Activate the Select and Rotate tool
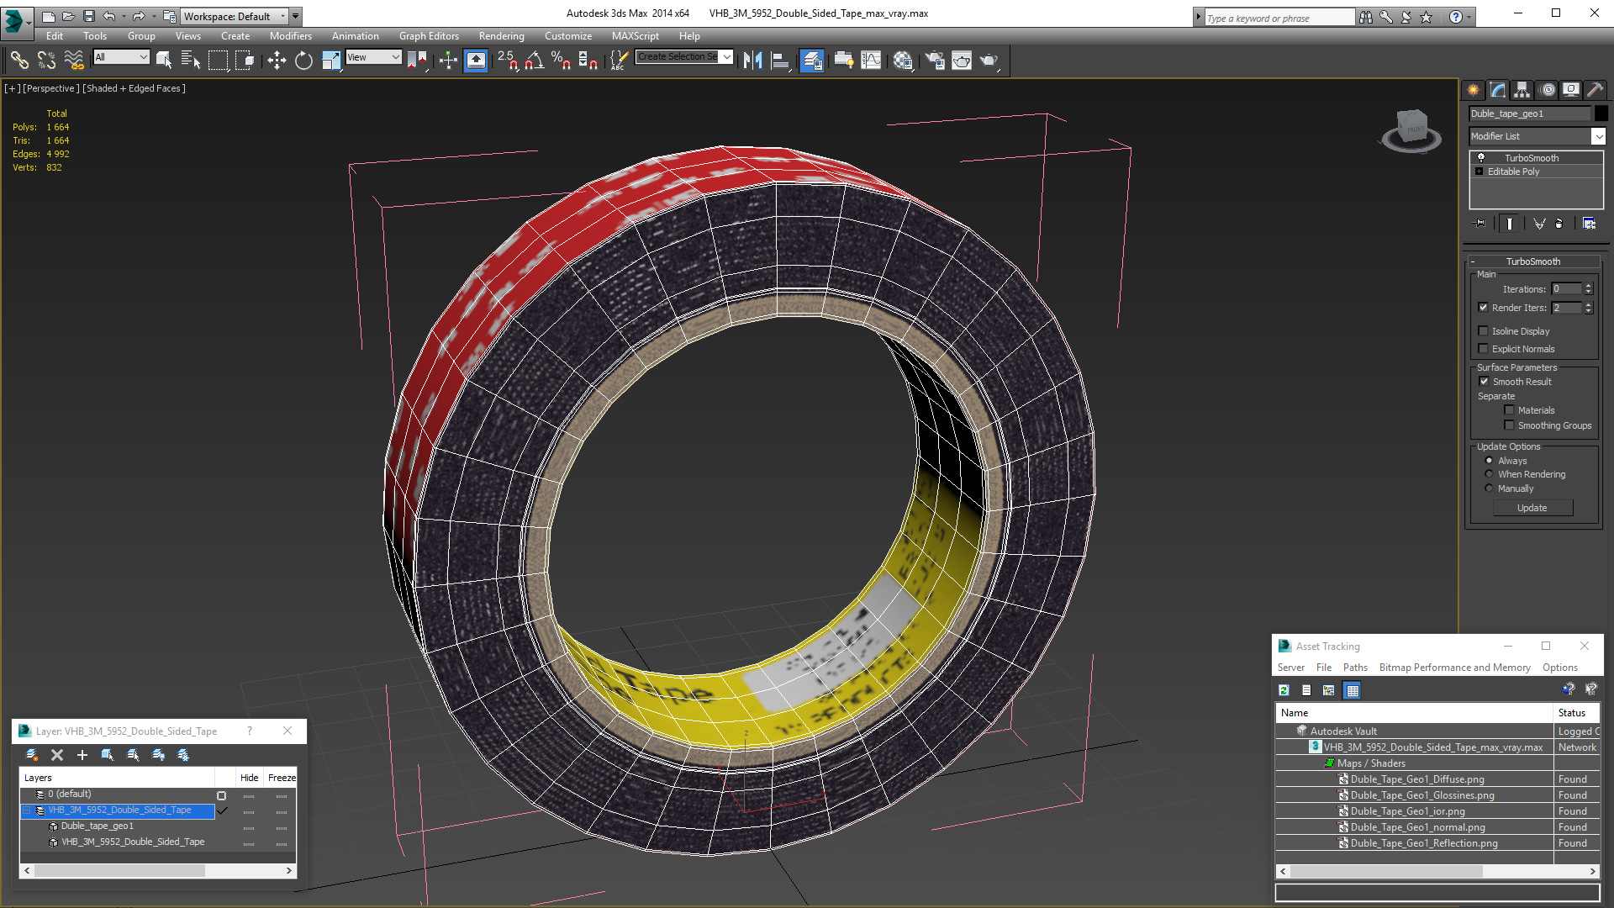The image size is (1614, 908). coord(303,60)
